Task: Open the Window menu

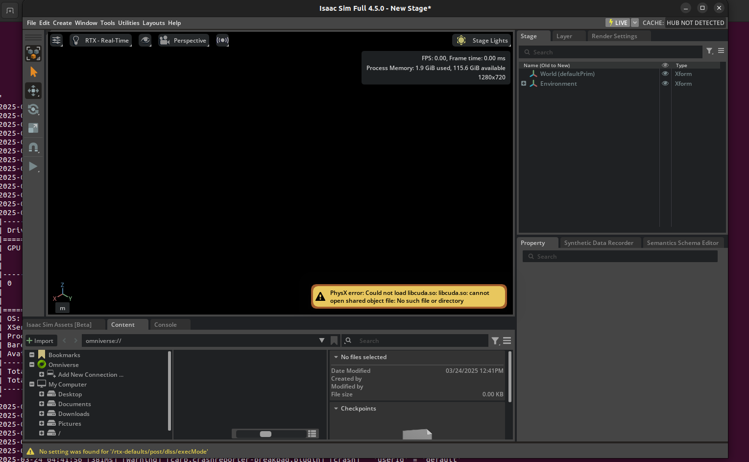Action: pos(86,23)
